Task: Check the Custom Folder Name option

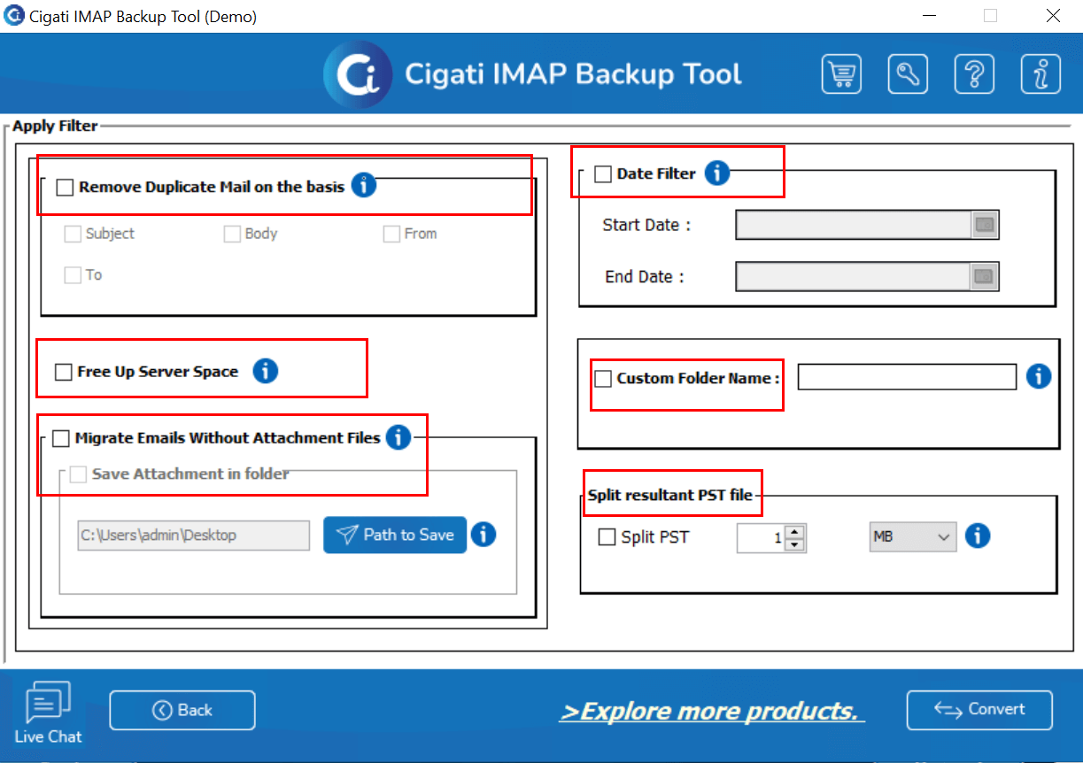Action: coord(603,379)
